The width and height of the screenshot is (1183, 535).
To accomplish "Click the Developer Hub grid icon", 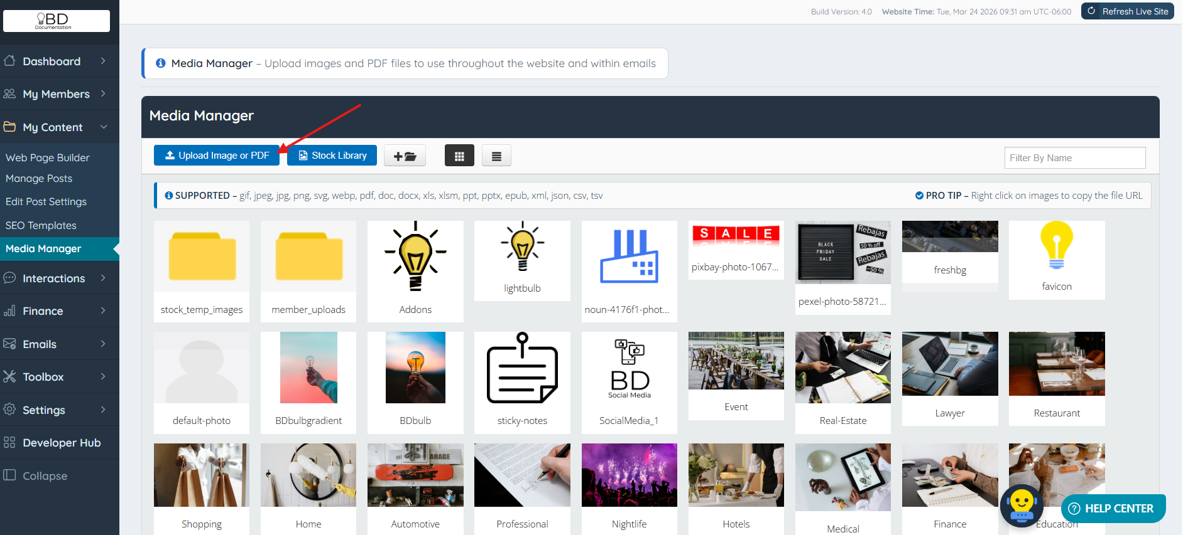I will pos(9,442).
